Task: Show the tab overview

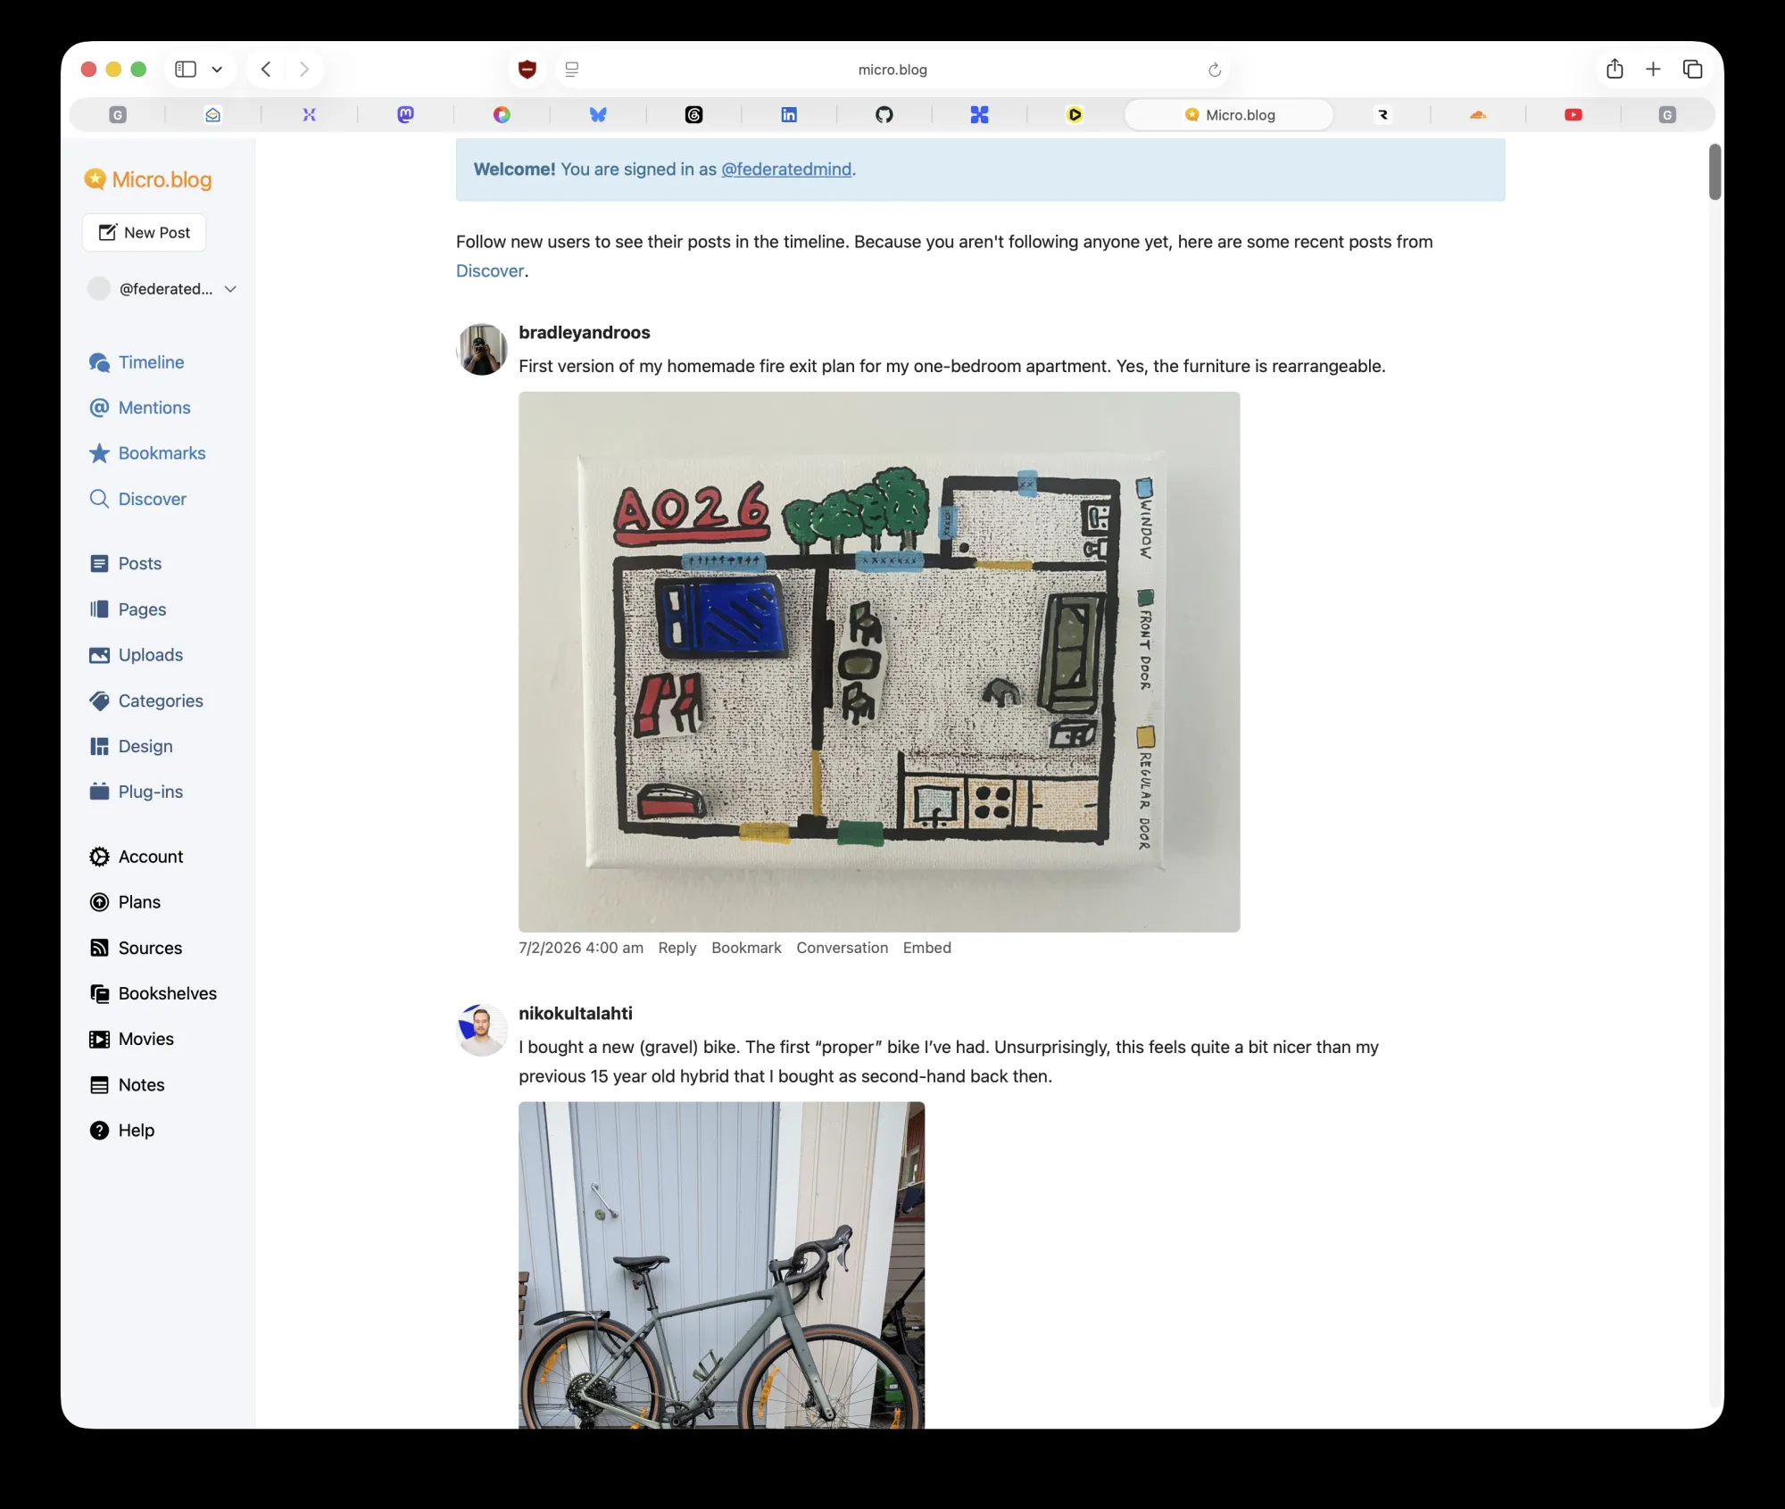Action: (1692, 69)
